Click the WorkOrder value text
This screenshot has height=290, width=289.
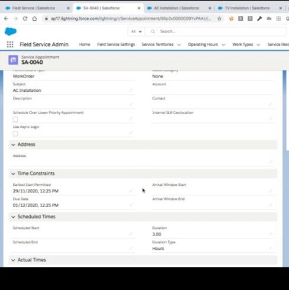pos(24,76)
